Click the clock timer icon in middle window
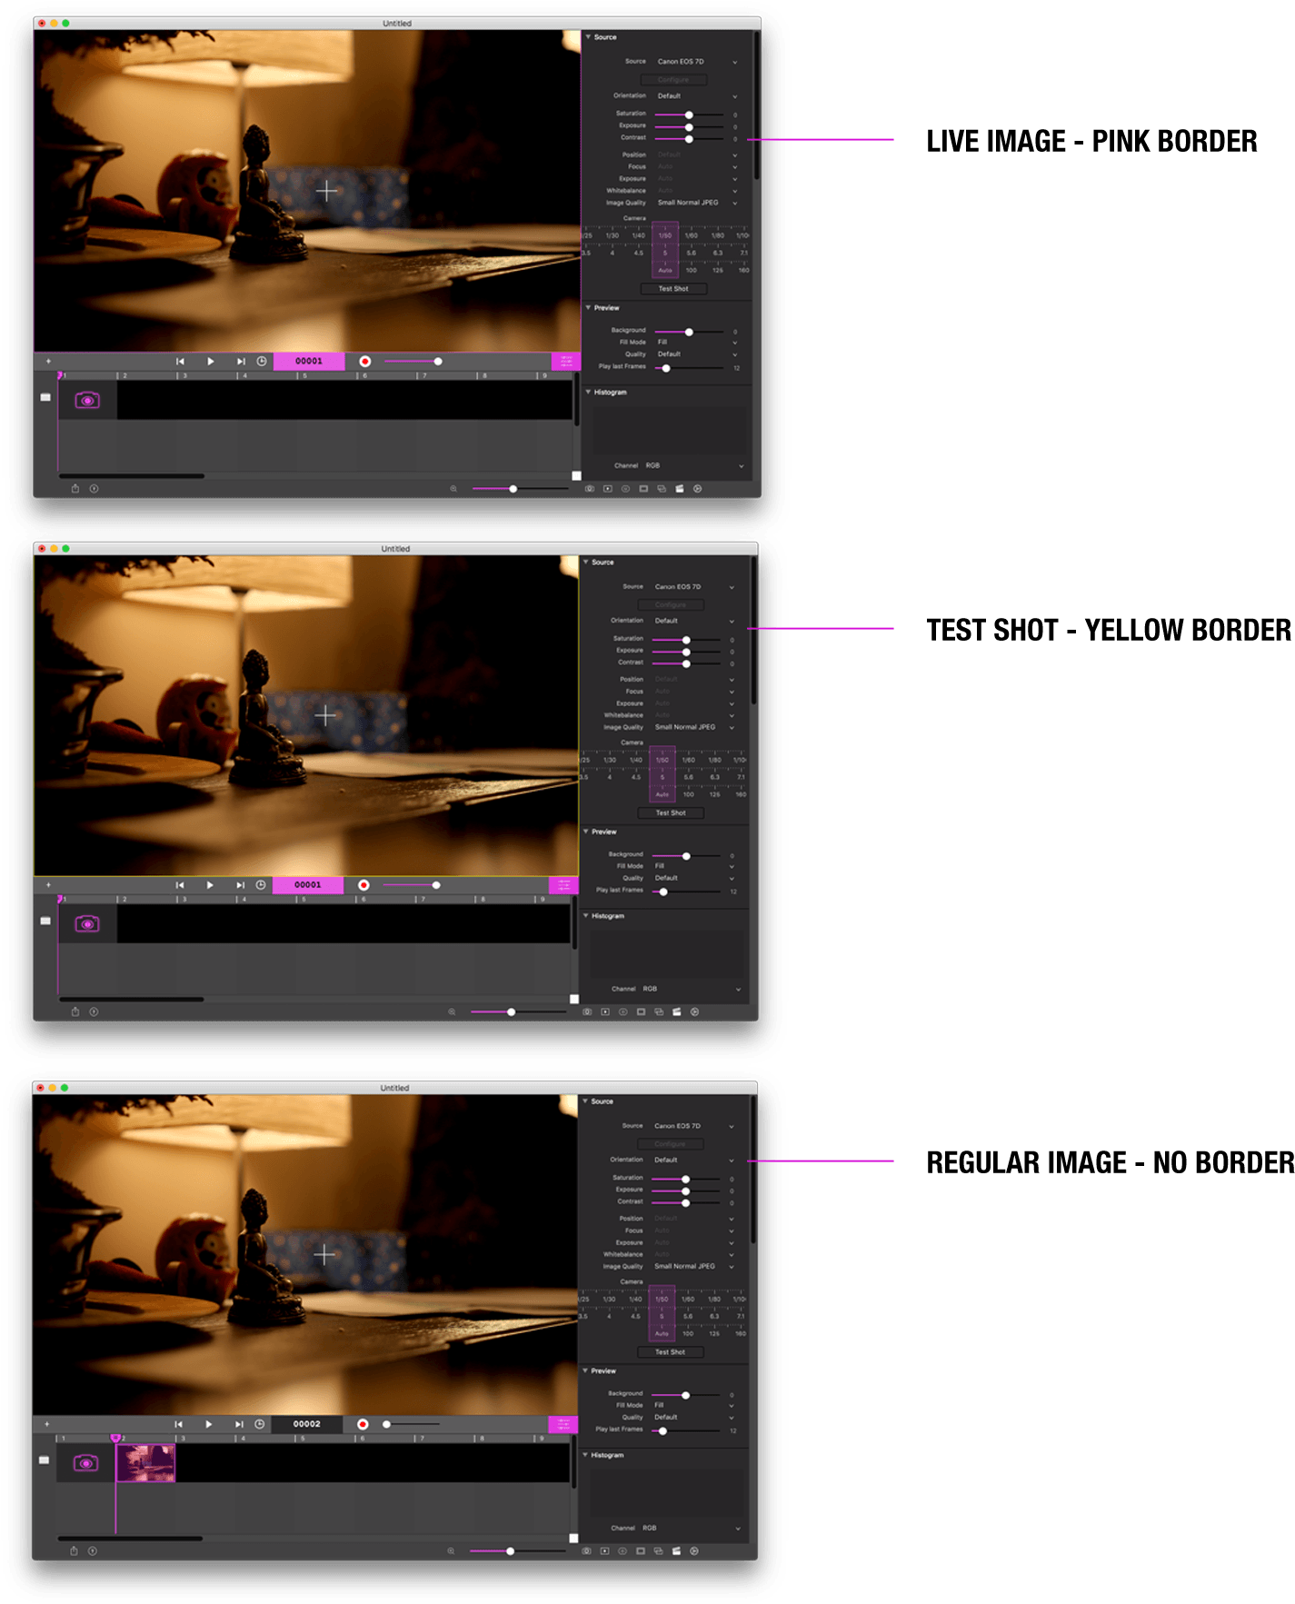Screen dimensions: 1295x1604 261,885
